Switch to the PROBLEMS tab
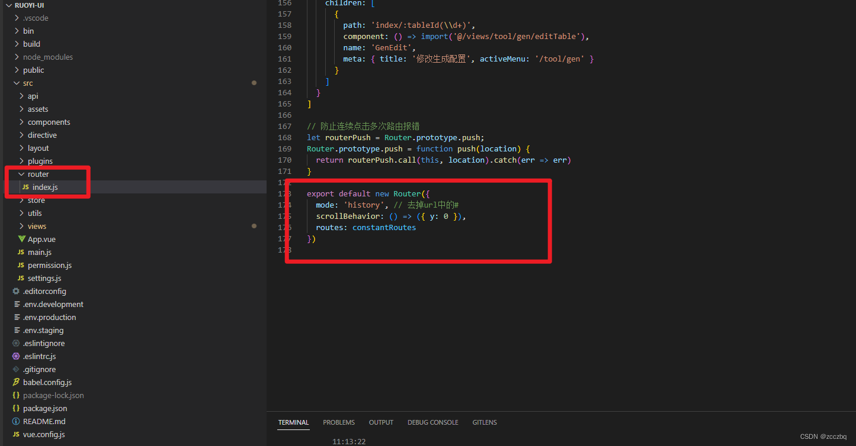Viewport: 856px width, 446px height. tap(339, 422)
